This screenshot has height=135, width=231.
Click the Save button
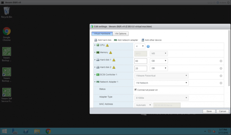[x=209, y=111]
